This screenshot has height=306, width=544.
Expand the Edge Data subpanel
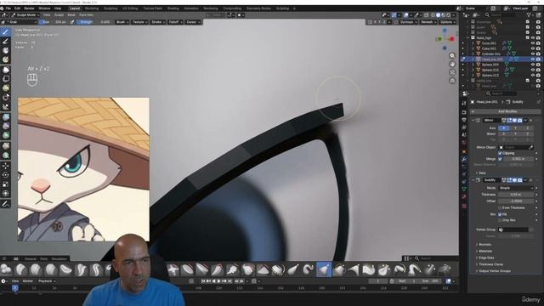coord(485,258)
